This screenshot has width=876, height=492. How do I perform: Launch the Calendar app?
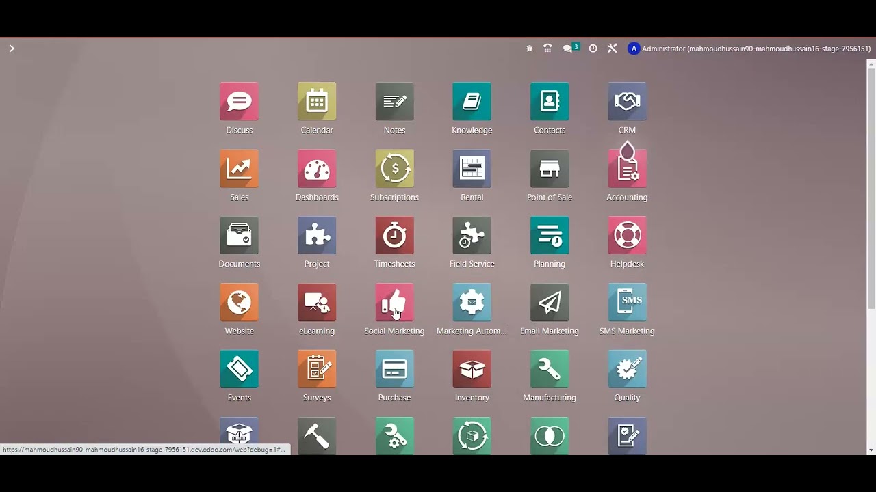pyautogui.click(x=317, y=101)
